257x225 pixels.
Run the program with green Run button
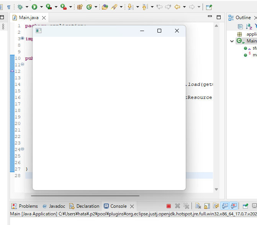coord(34,7)
